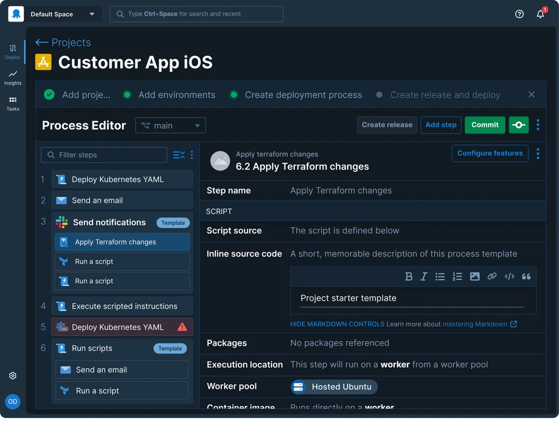Click the Template badge on Send notifications
559x422 pixels.
coord(173,223)
